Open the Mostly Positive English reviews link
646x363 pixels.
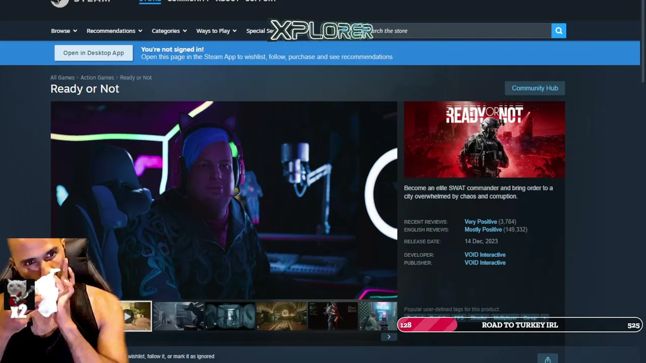[483, 229]
